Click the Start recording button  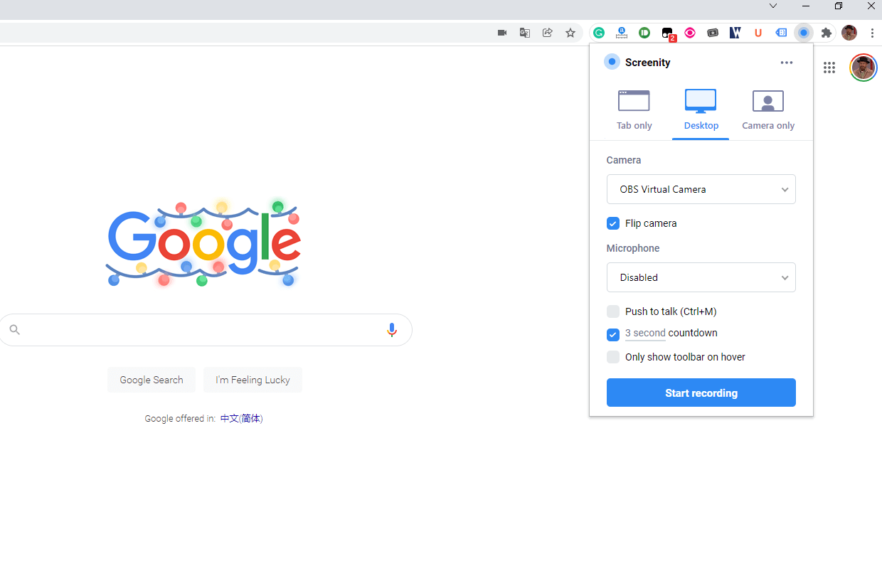tap(701, 393)
